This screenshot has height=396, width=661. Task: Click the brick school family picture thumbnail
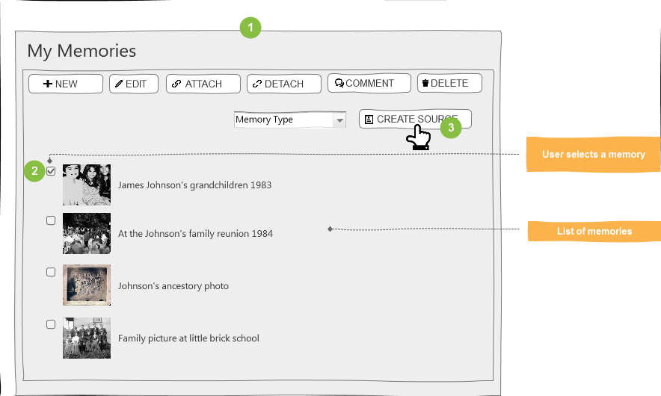click(x=87, y=338)
